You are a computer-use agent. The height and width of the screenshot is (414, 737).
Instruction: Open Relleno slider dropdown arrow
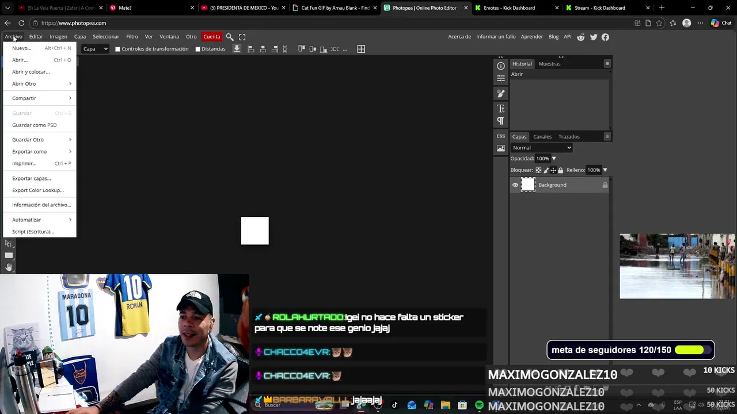click(x=605, y=170)
